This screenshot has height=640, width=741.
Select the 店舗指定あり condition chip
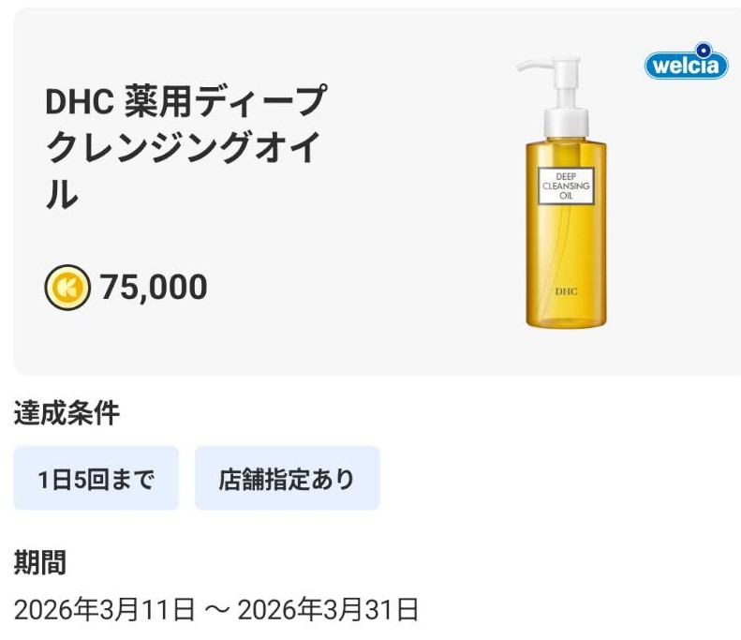click(287, 479)
